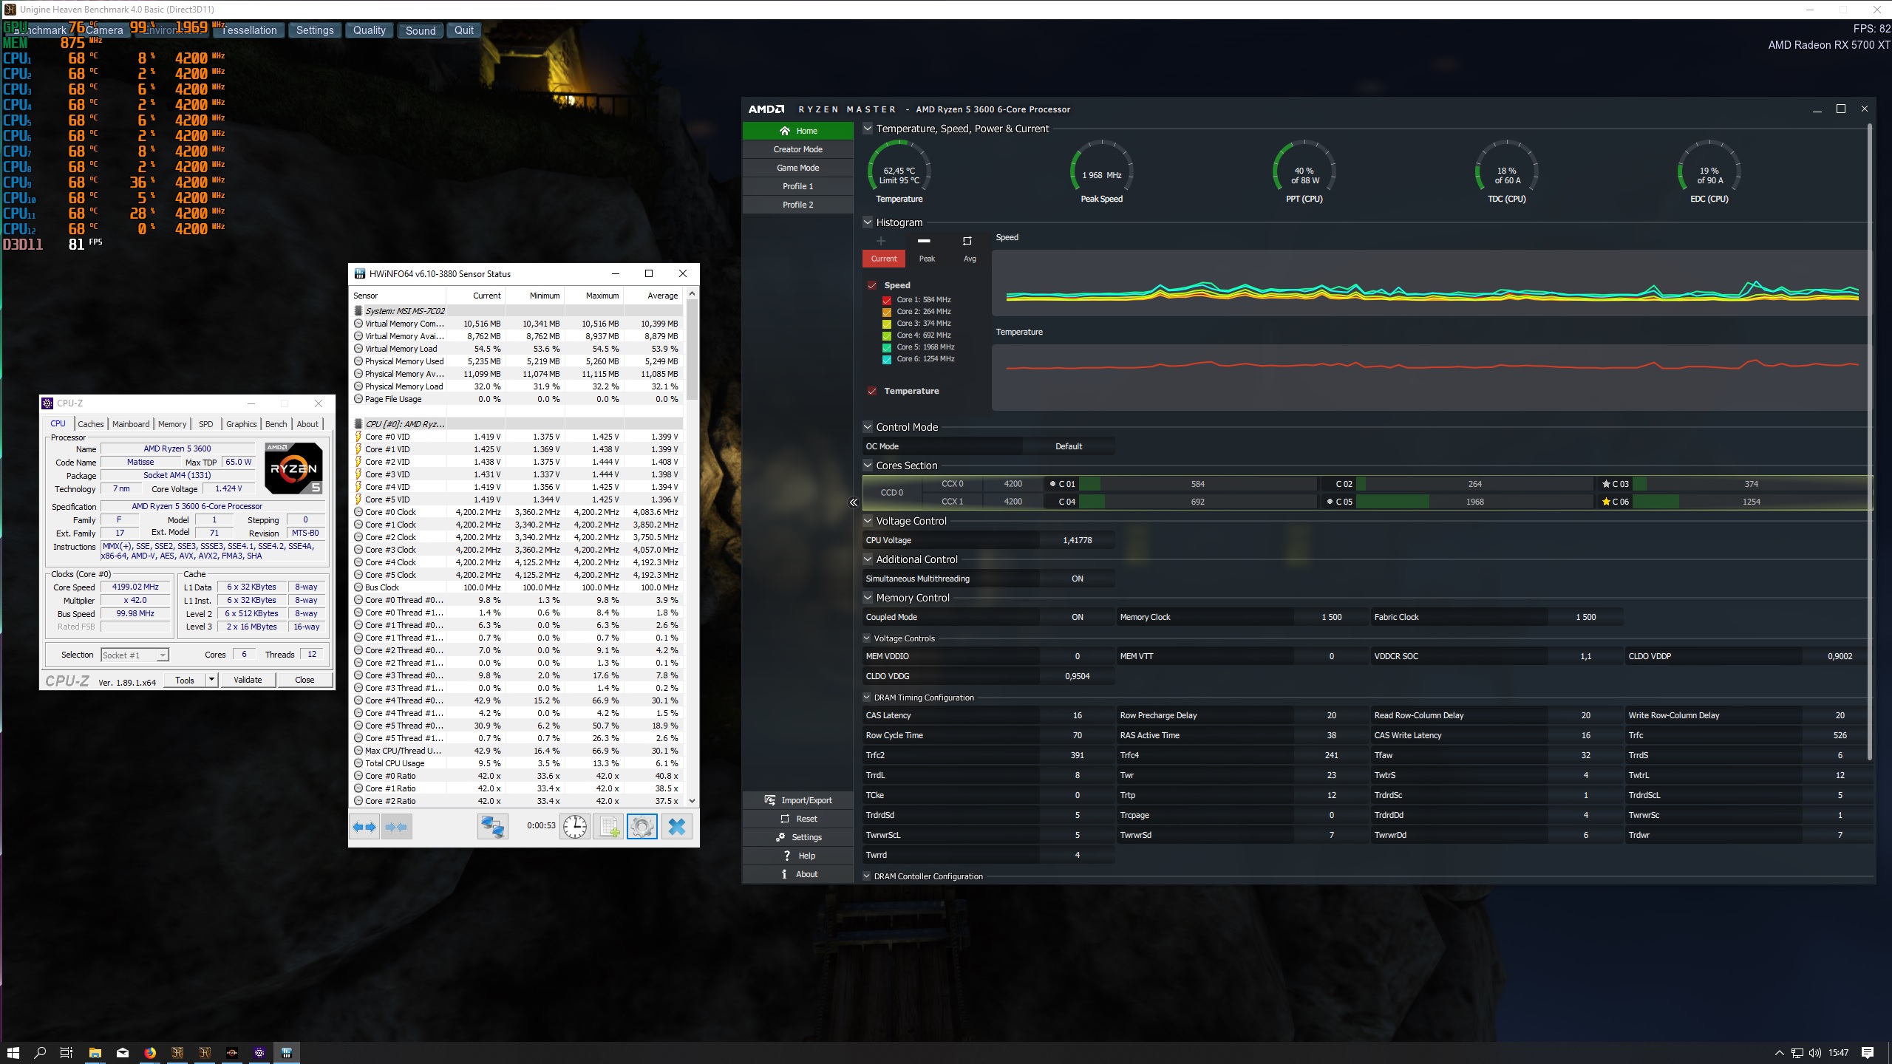The width and height of the screenshot is (1892, 1064).
Task: Collapse Cores Section
Action: (868, 465)
